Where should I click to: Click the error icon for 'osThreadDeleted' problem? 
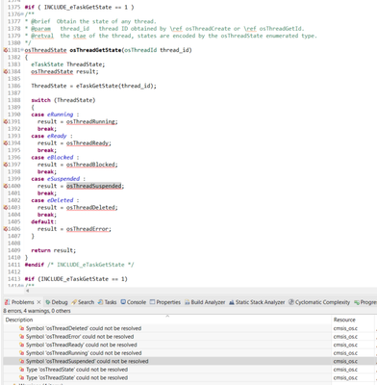point(21,328)
